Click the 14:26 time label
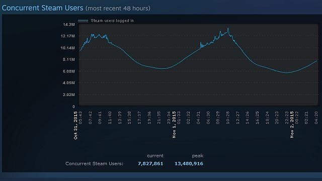 [248, 118]
